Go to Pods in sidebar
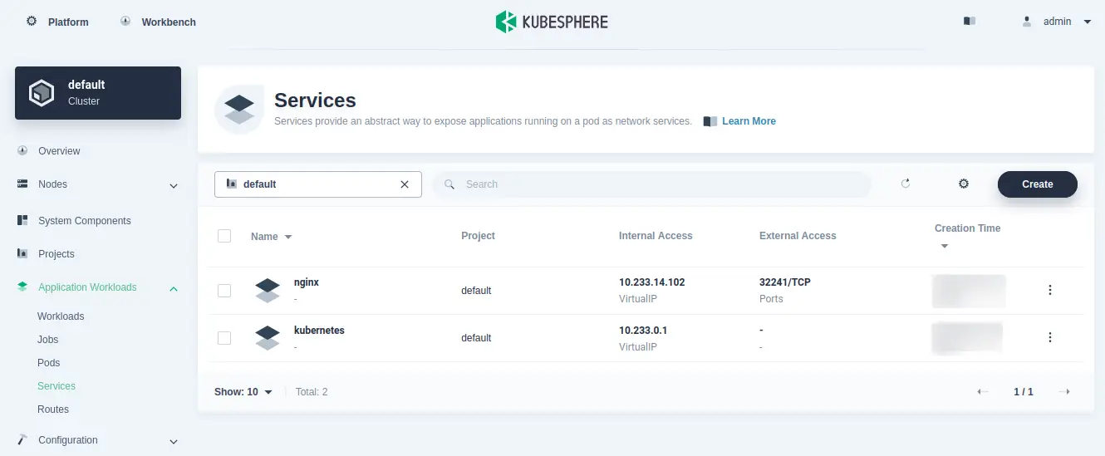The height and width of the screenshot is (456, 1105). (x=49, y=363)
